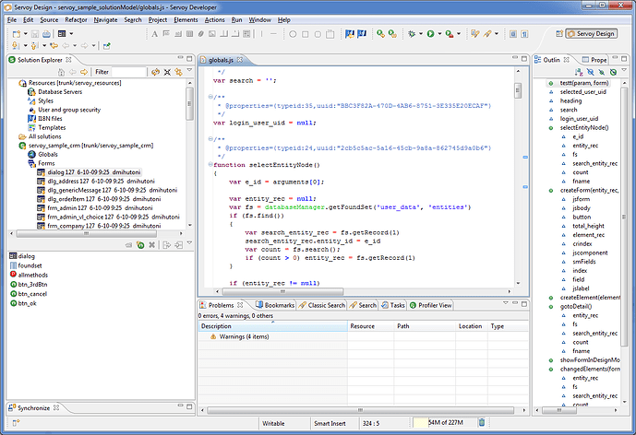Click the Collapse All icon in Solution Explorer
This screenshot has height=435, width=636.
coord(167,72)
